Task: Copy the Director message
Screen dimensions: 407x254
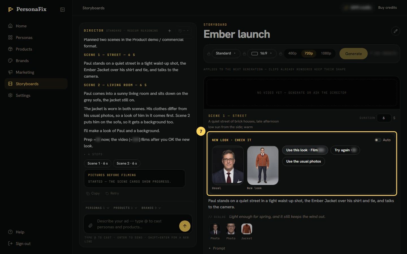Action: 93,193
